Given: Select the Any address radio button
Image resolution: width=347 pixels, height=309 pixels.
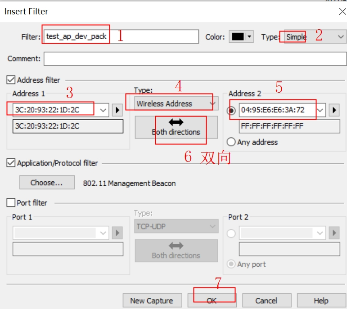Looking at the screenshot, I should point(231,142).
